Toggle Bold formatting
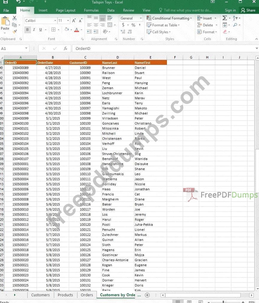 click(x=28, y=30)
